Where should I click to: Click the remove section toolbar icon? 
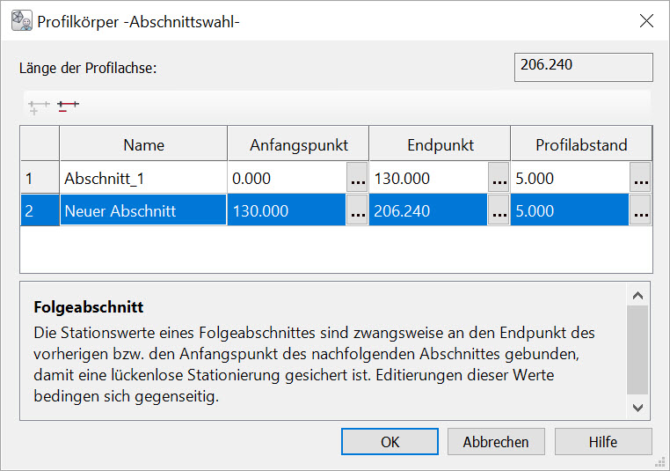pos(68,107)
